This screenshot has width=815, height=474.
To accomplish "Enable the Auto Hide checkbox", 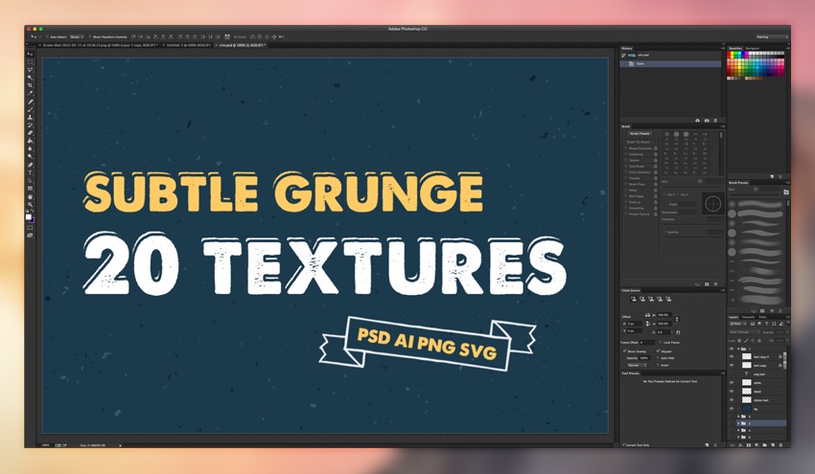I will coord(658,358).
